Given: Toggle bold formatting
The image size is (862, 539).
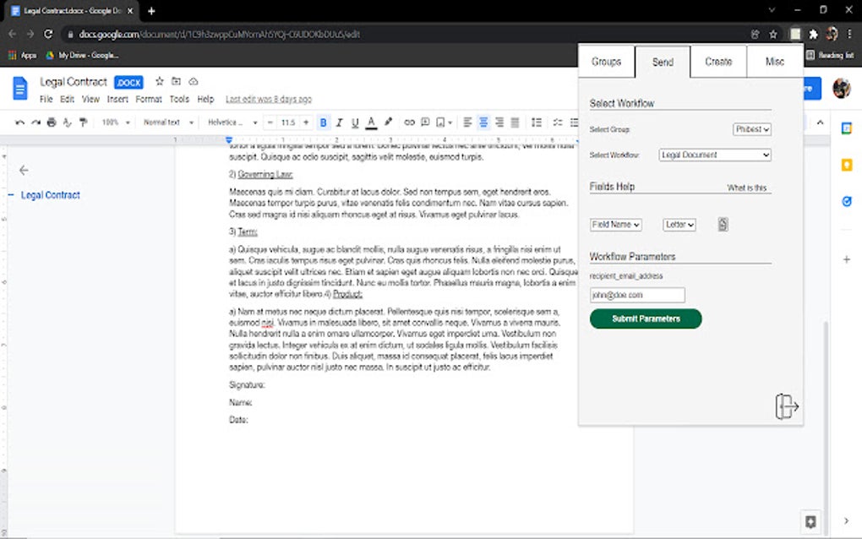Looking at the screenshot, I should [323, 122].
